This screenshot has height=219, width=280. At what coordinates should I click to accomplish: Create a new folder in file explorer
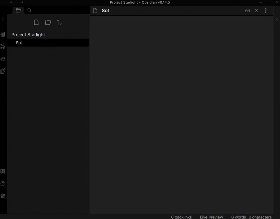point(48,22)
